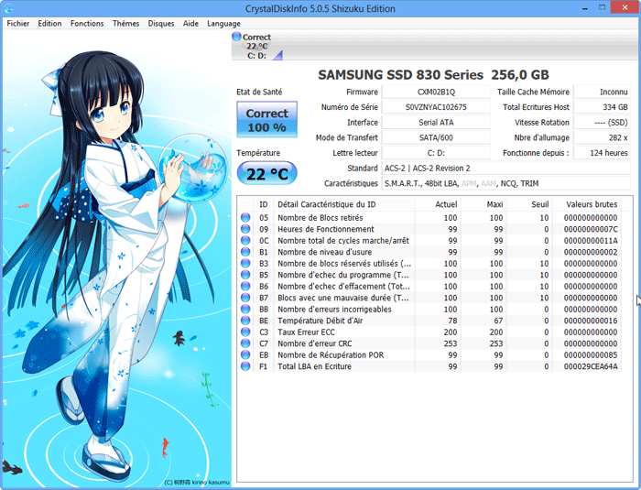Select the Nombre d'erreurs incorrigeables row
The width and height of the screenshot is (641, 490).
point(429,309)
